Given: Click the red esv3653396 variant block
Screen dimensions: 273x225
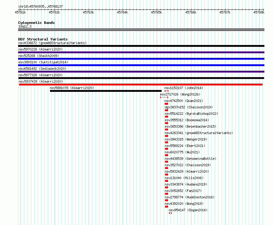Looking at the screenshot, I should pos(167,129).
